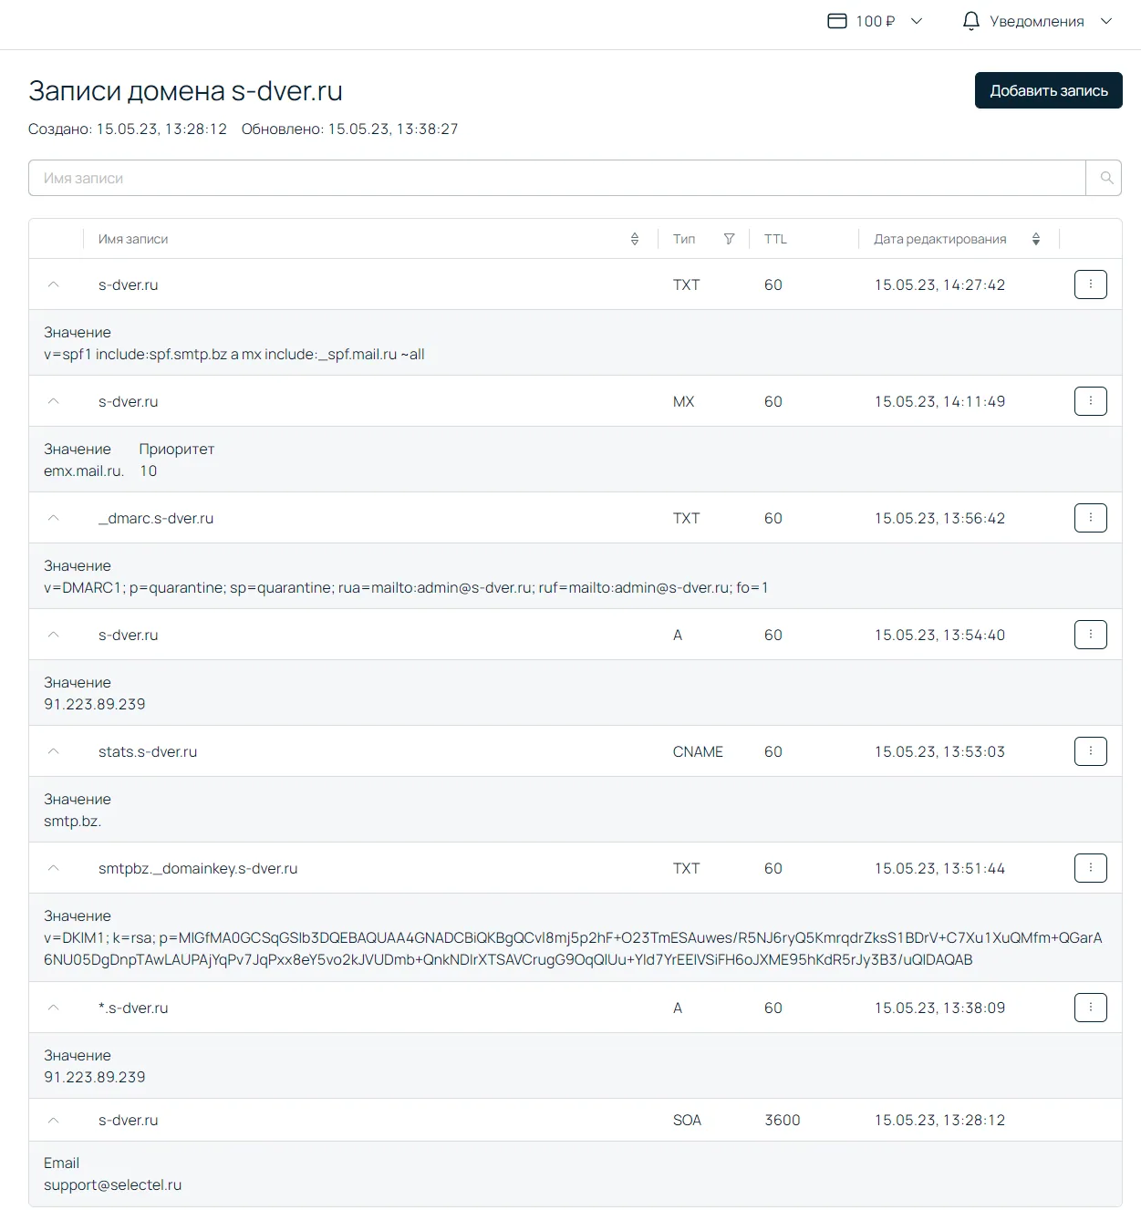Focus the Имя записи search field

(x=557, y=178)
